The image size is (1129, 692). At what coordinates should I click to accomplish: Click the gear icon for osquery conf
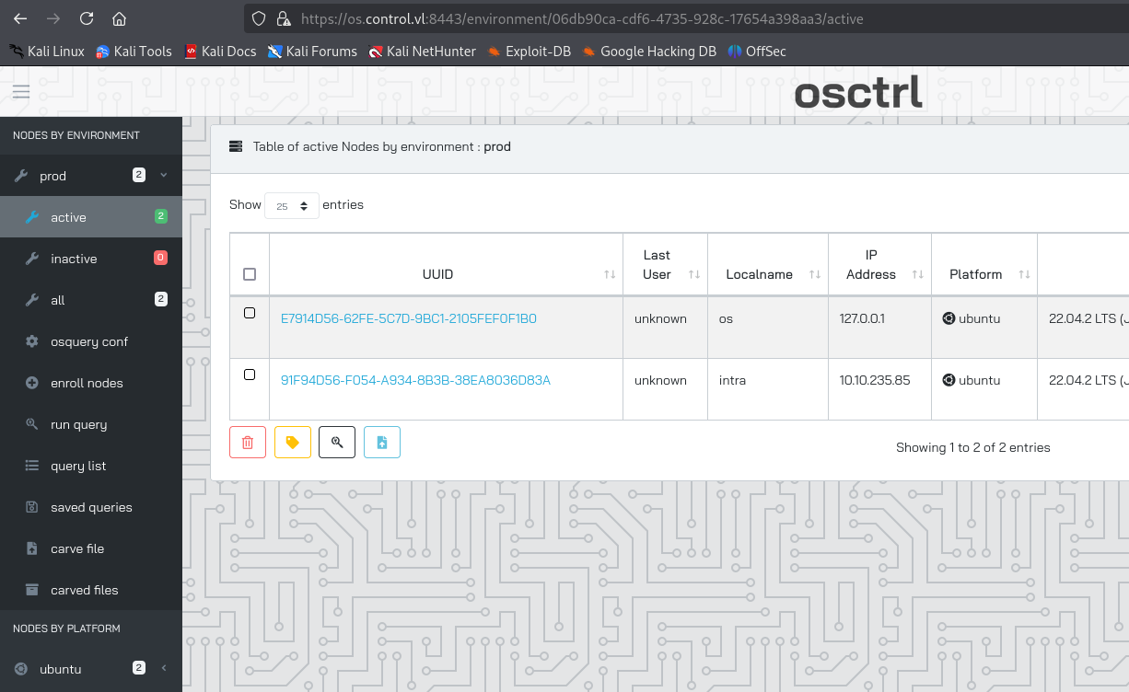coord(32,341)
